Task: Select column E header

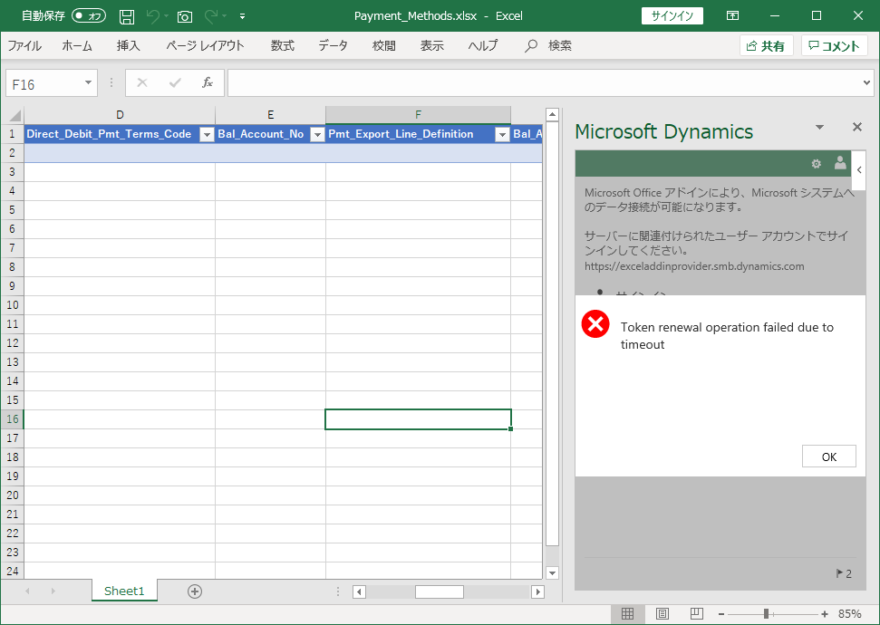Action: [x=270, y=115]
